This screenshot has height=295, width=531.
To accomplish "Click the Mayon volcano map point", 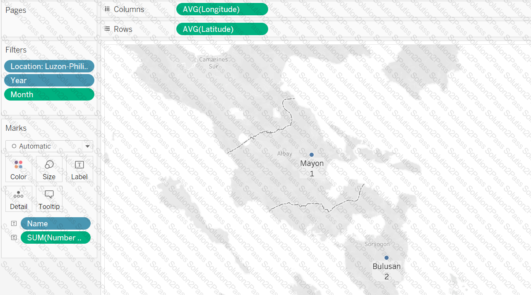I will click(x=312, y=154).
